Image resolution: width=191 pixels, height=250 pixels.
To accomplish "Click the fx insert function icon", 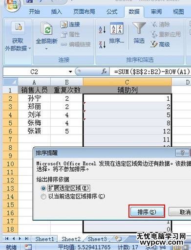I will [x=104, y=71].
